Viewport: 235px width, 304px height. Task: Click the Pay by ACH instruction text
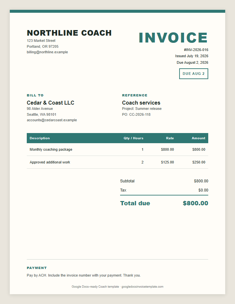[x=84, y=275]
